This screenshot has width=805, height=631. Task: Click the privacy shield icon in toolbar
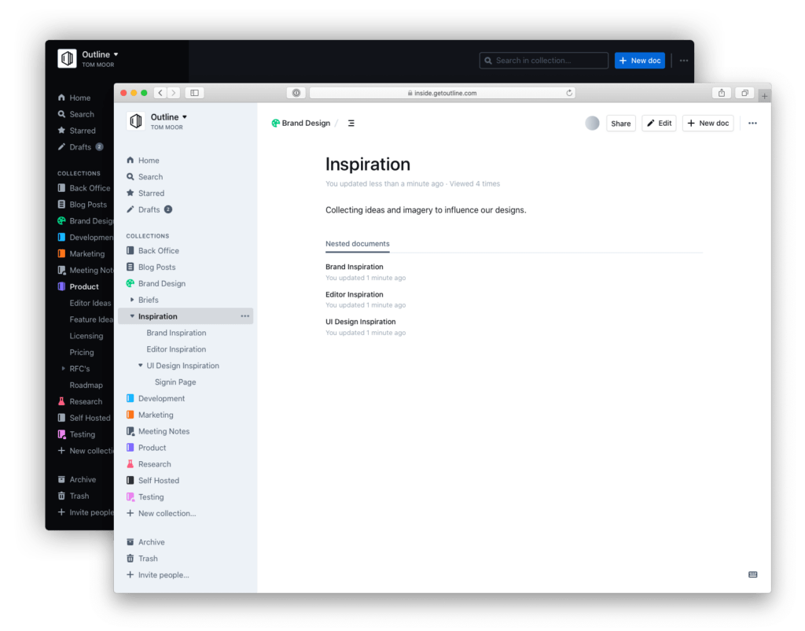click(x=296, y=93)
